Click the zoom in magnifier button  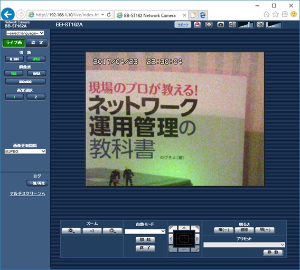(x=112, y=231)
